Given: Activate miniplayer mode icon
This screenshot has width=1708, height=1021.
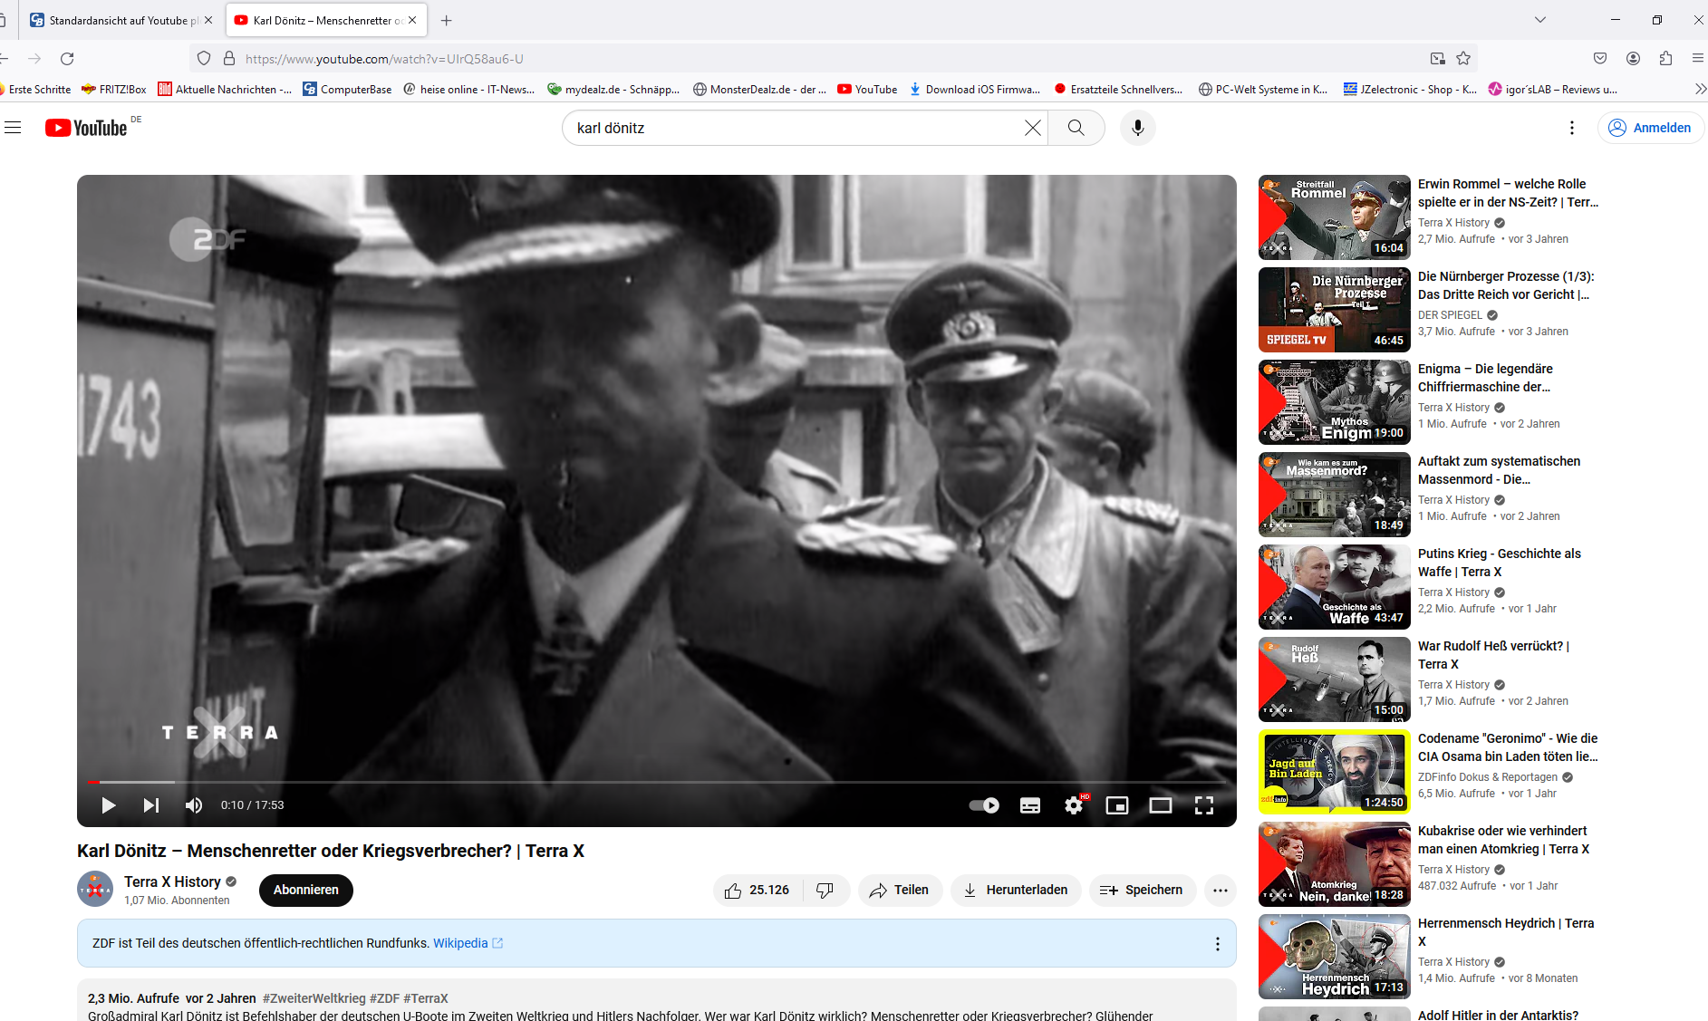Looking at the screenshot, I should click(1117, 805).
